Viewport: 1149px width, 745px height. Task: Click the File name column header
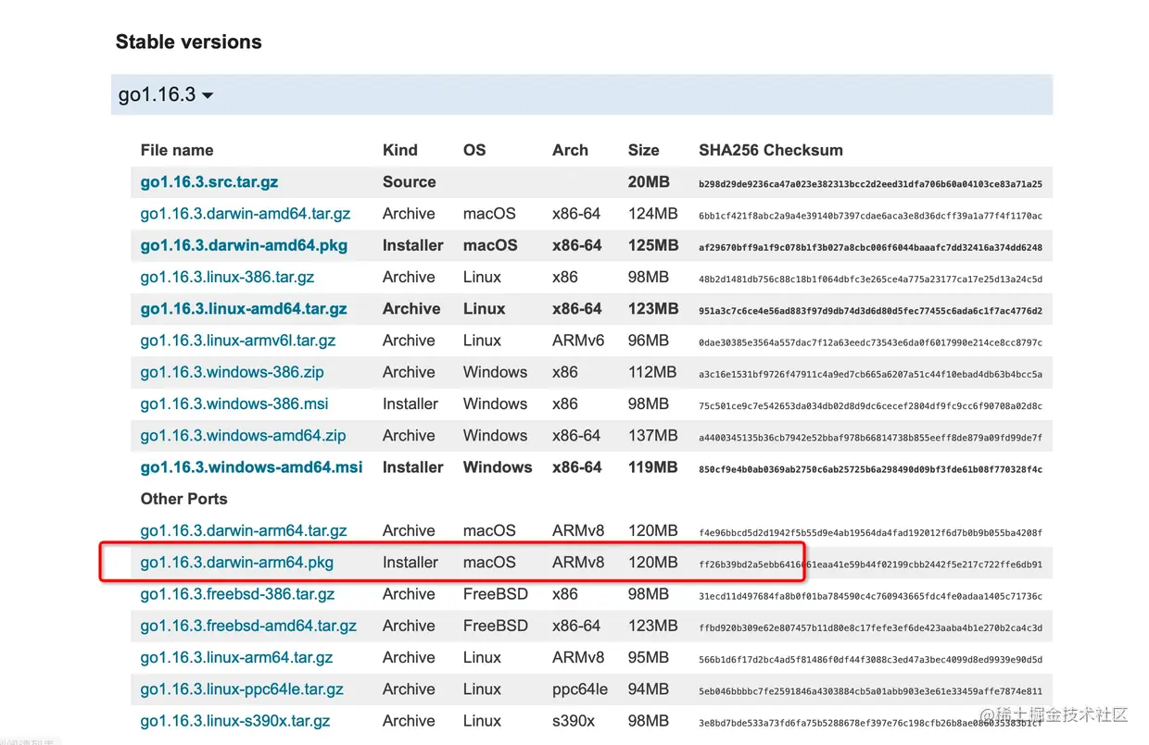click(177, 150)
